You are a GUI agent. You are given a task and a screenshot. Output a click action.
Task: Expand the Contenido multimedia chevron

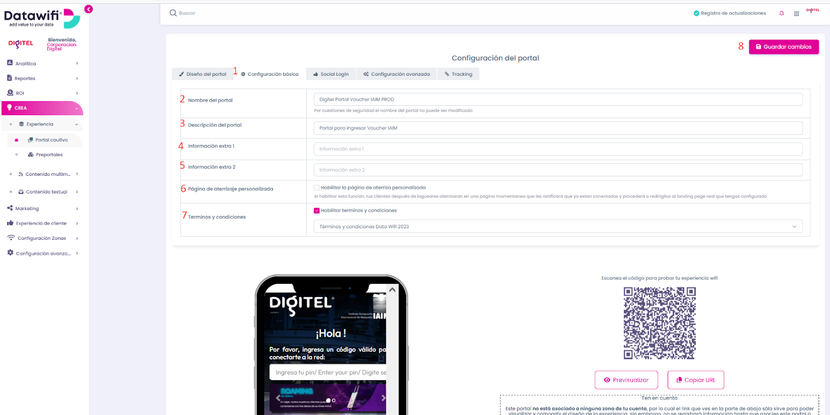pos(77,174)
